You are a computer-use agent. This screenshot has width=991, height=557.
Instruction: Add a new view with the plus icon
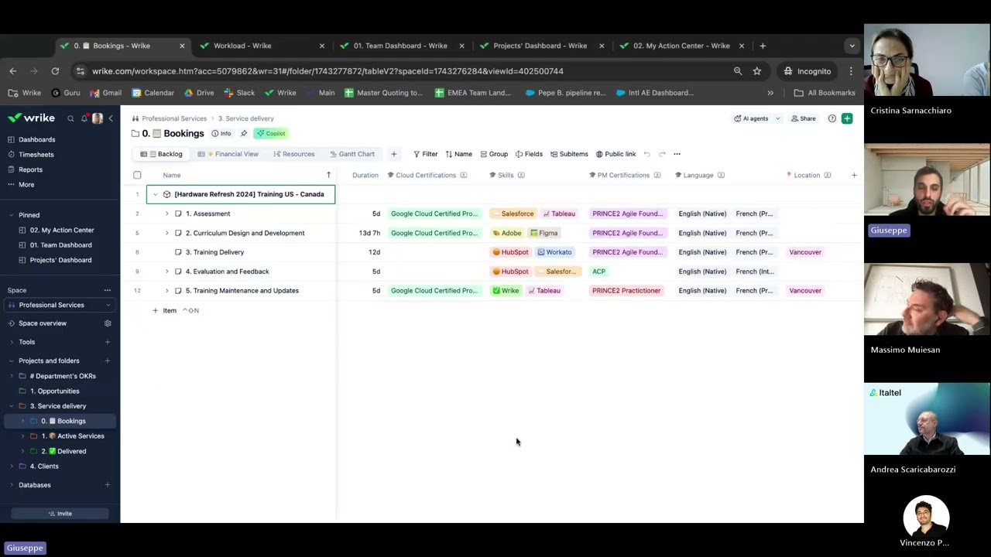pos(393,154)
